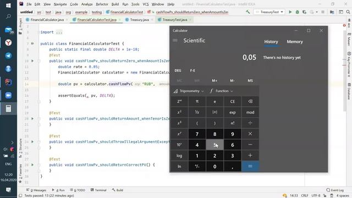Toggle the 2nd function key
352x198 pixels.
pos(179,101)
